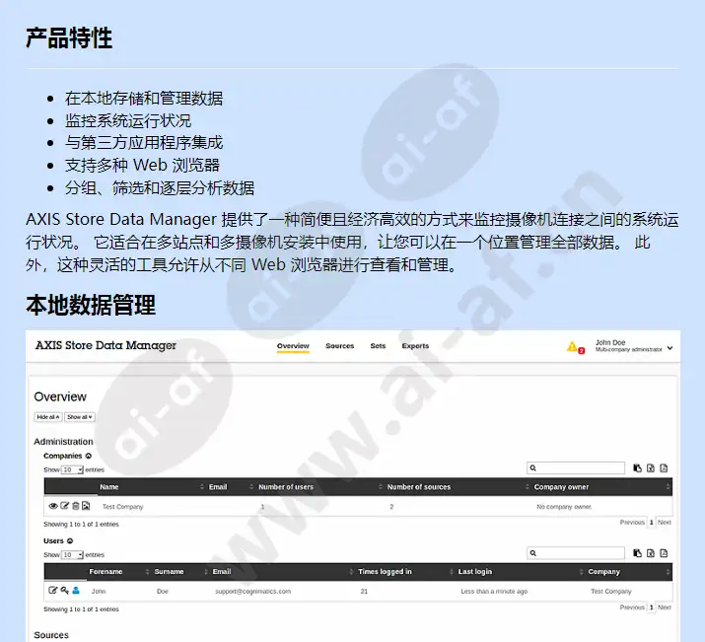The width and height of the screenshot is (705, 642).
Task: Click the No company owner cell
Action: point(564,507)
